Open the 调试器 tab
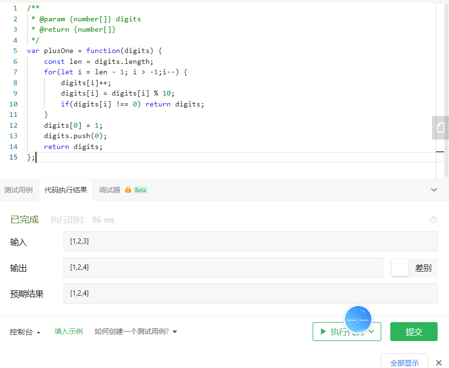Screen dimensions: 449x368 110,190
